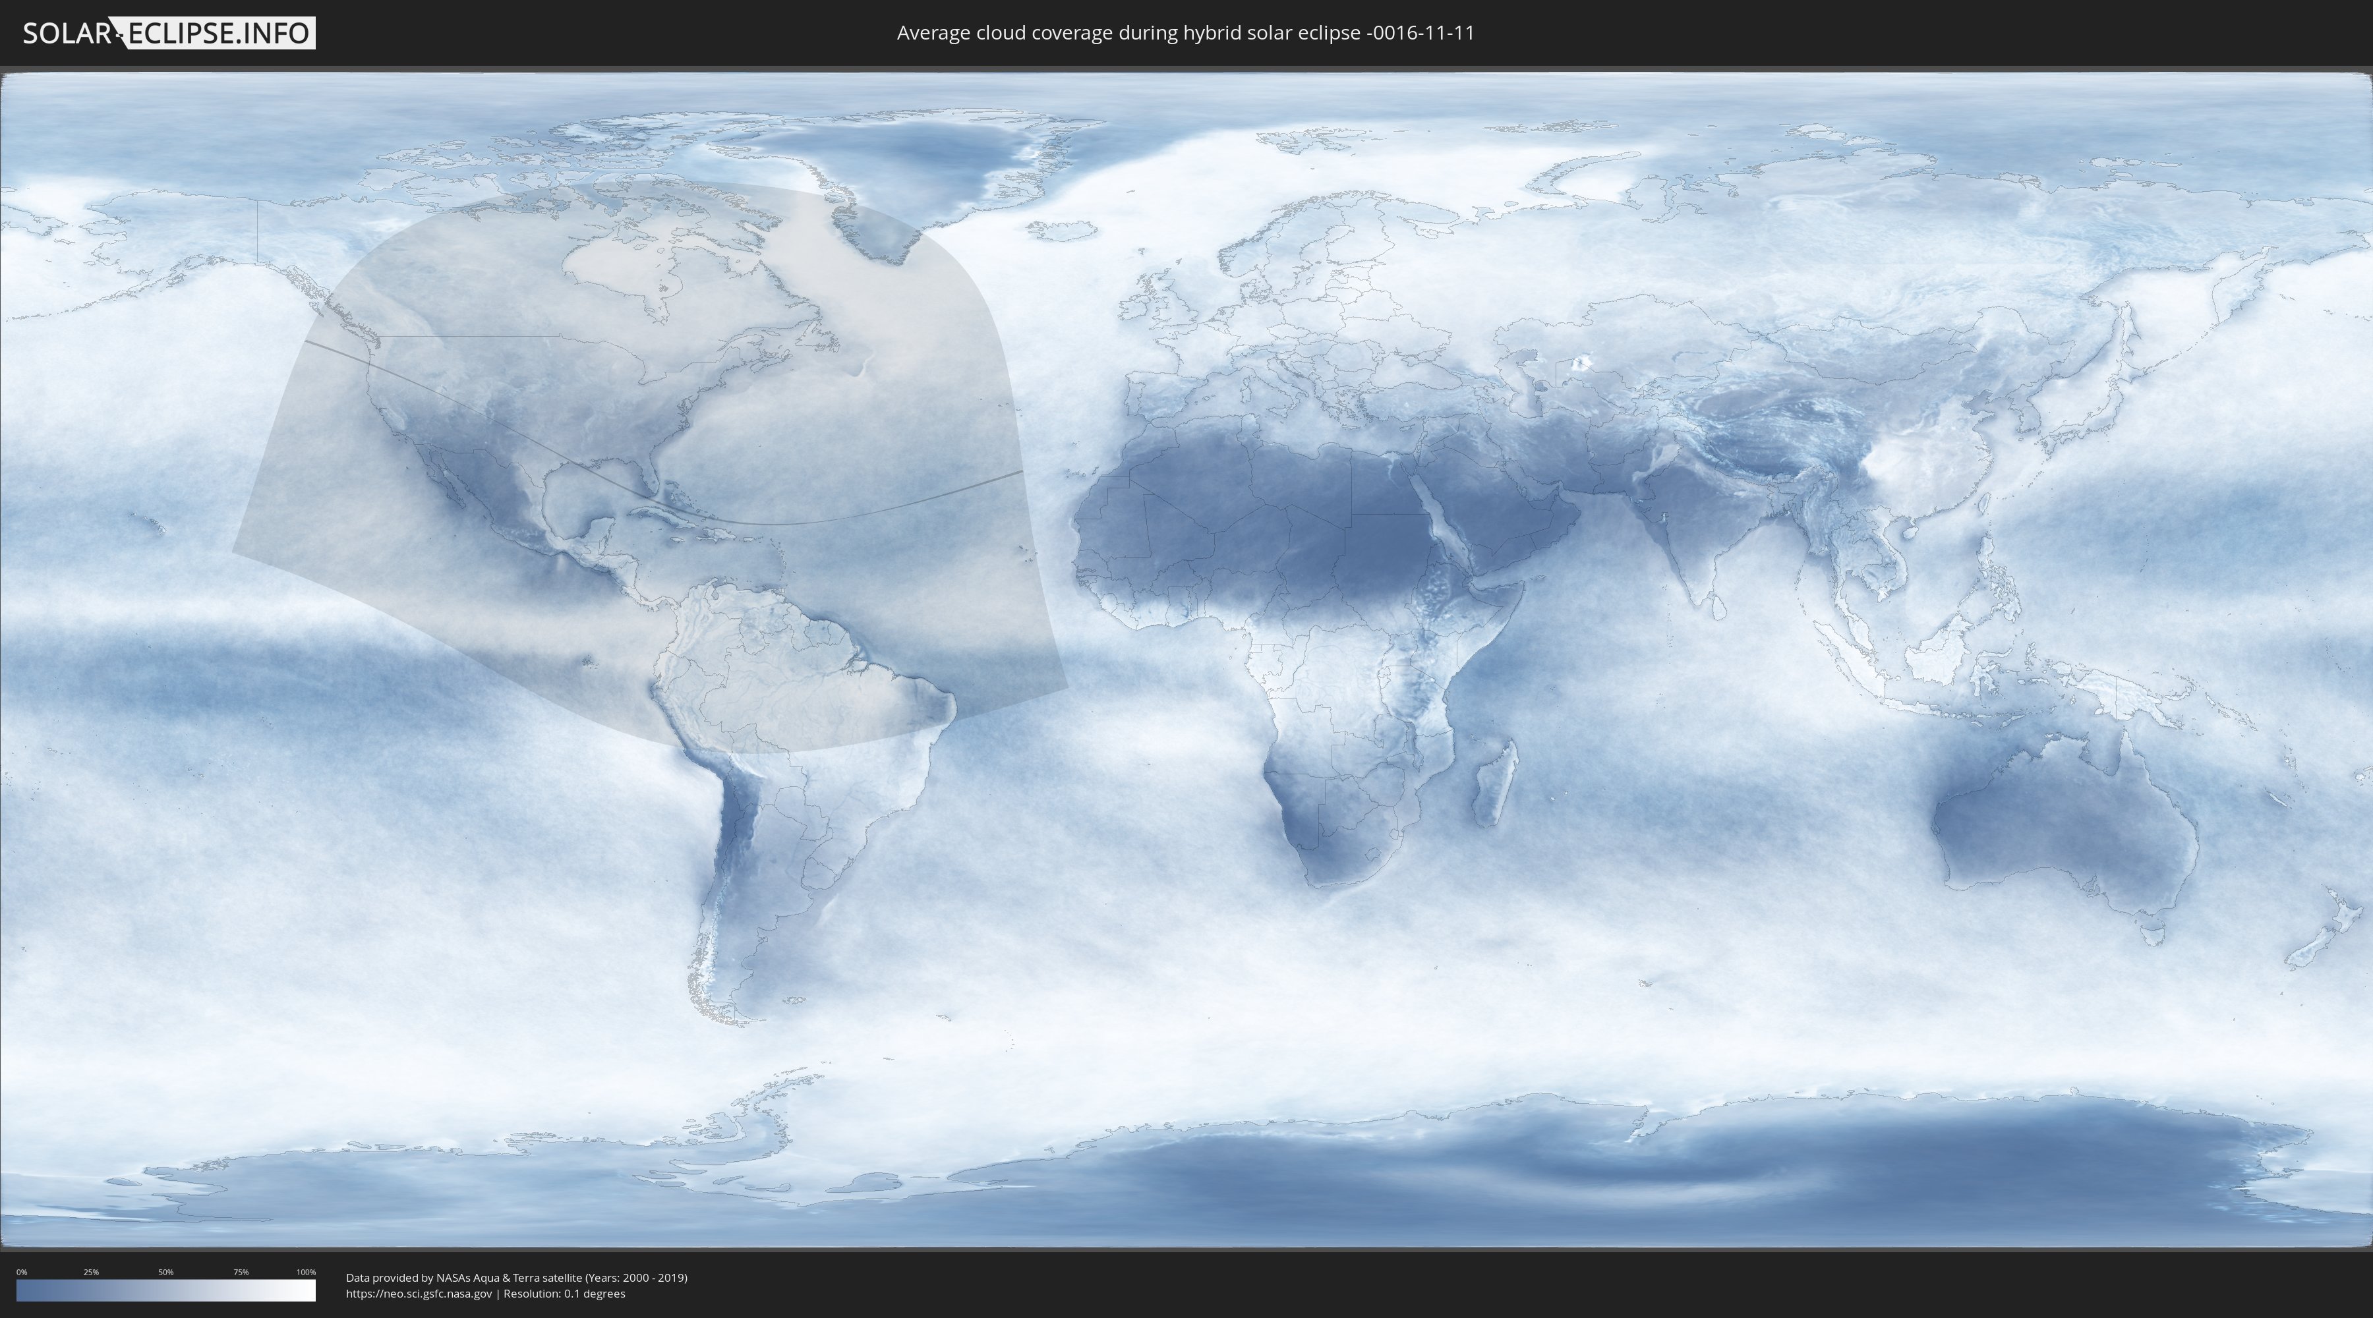Click the 100% legend label
The height and width of the screenshot is (1318, 2373).
click(x=306, y=1272)
